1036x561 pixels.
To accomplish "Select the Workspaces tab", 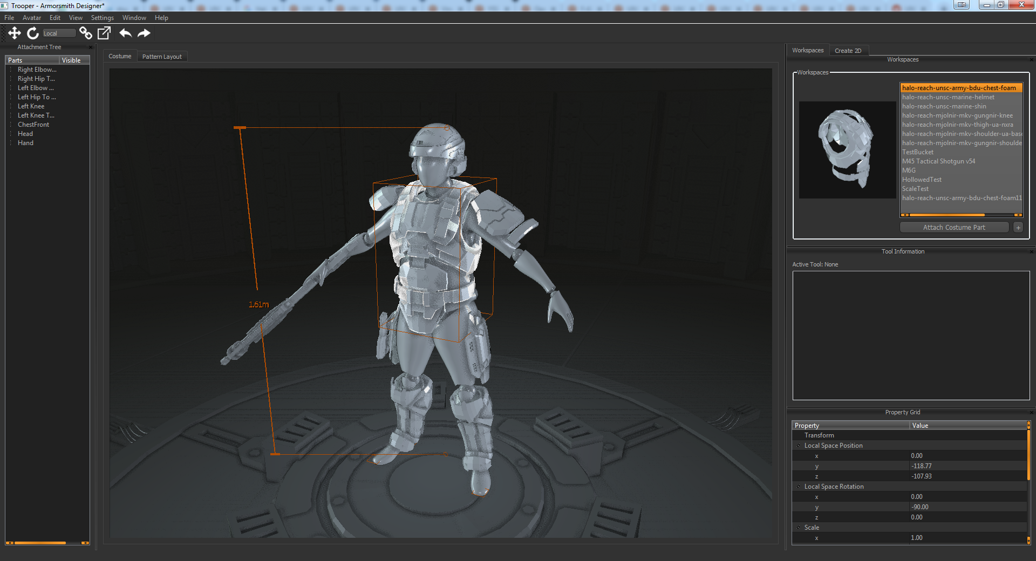I will (x=808, y=50).
